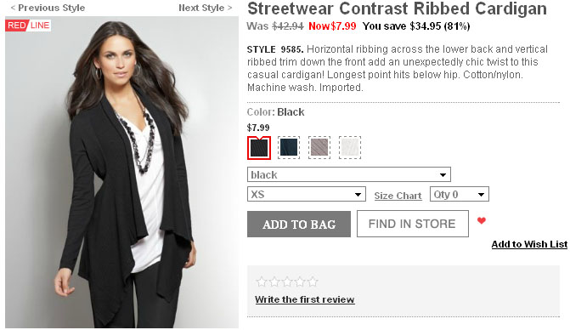Click the Red Line badge on product image
Screen dimensions: 570x330
28,26
